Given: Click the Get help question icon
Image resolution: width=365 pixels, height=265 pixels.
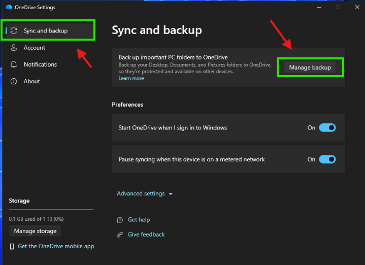Looking at the screenshot, I should pos(120,220).
